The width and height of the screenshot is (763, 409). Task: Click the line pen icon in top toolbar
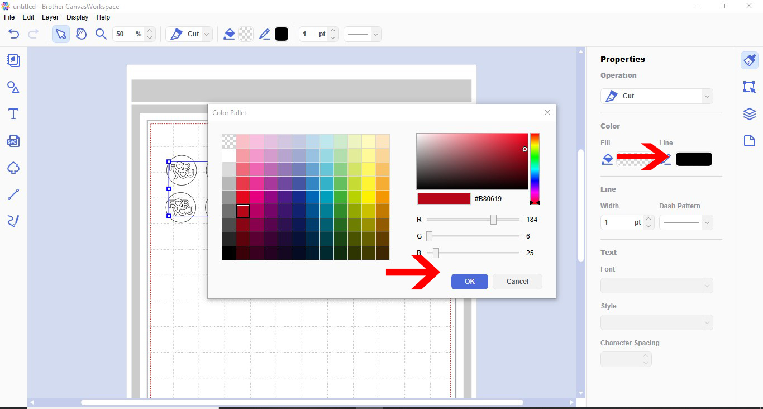pos(265,34)
